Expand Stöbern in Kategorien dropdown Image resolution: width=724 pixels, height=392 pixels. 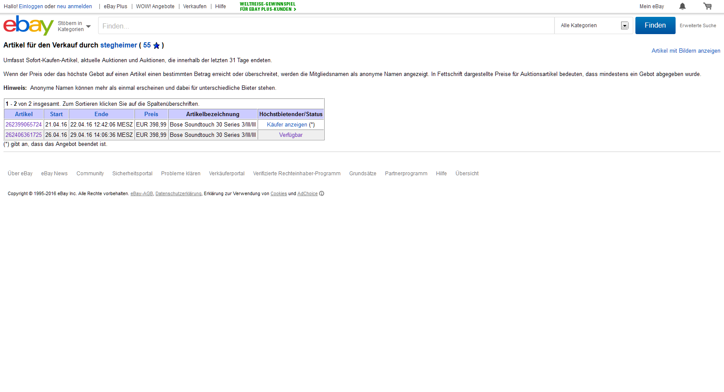tap(74, 26)
